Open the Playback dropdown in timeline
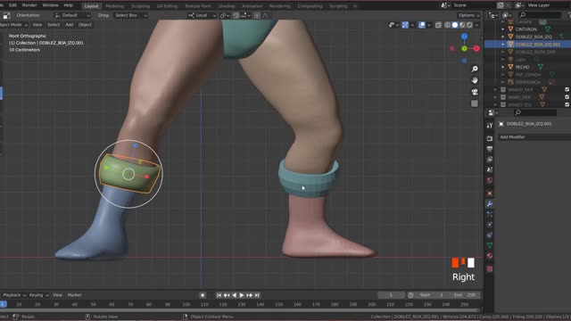Screen dimensions: 571x321 point(14,295)
